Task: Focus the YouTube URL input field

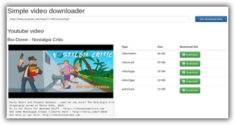Action: [x=98, y=19]
